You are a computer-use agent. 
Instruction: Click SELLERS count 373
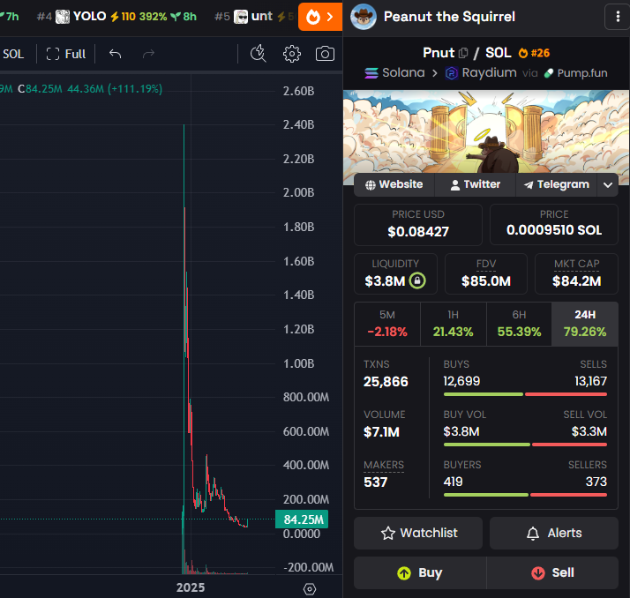click(x=596, y=482)
